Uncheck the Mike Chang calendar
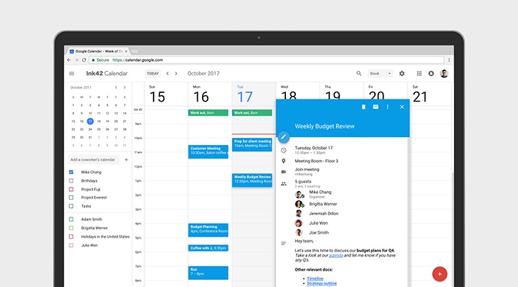 pos(71,172)
